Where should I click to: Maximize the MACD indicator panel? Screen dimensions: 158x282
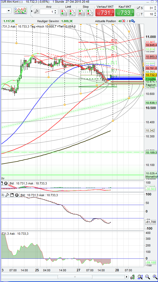point(1,183)
